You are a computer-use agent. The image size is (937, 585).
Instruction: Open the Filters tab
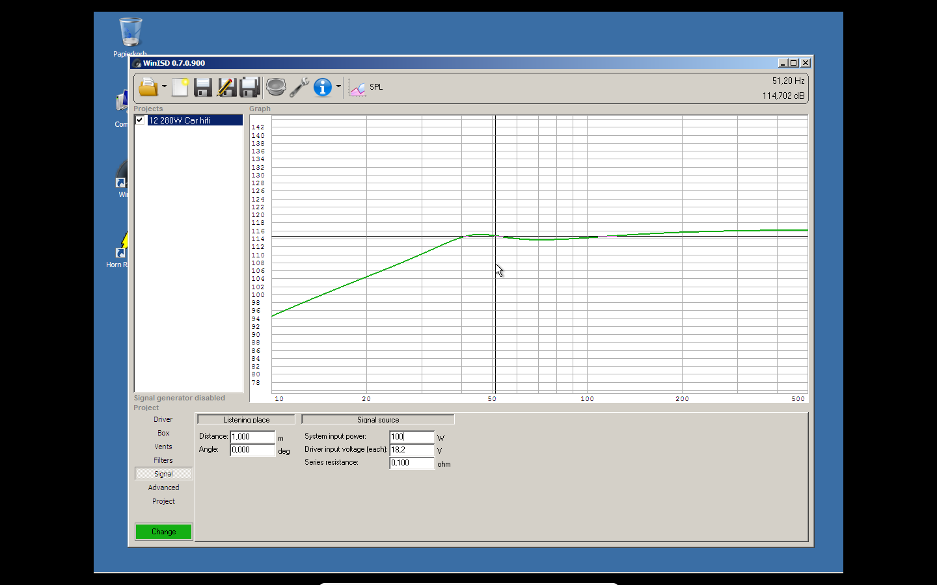point(163,460)
